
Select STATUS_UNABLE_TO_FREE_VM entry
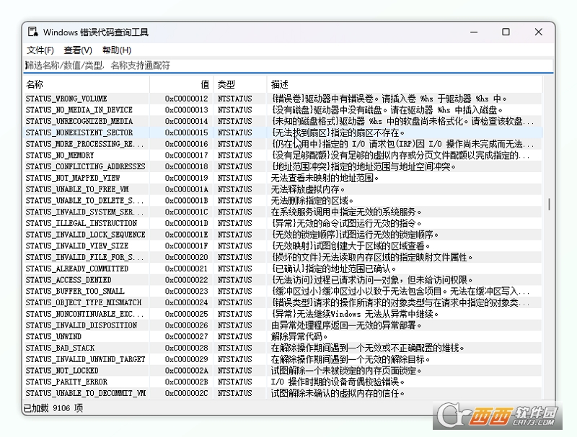coord(283,189)
